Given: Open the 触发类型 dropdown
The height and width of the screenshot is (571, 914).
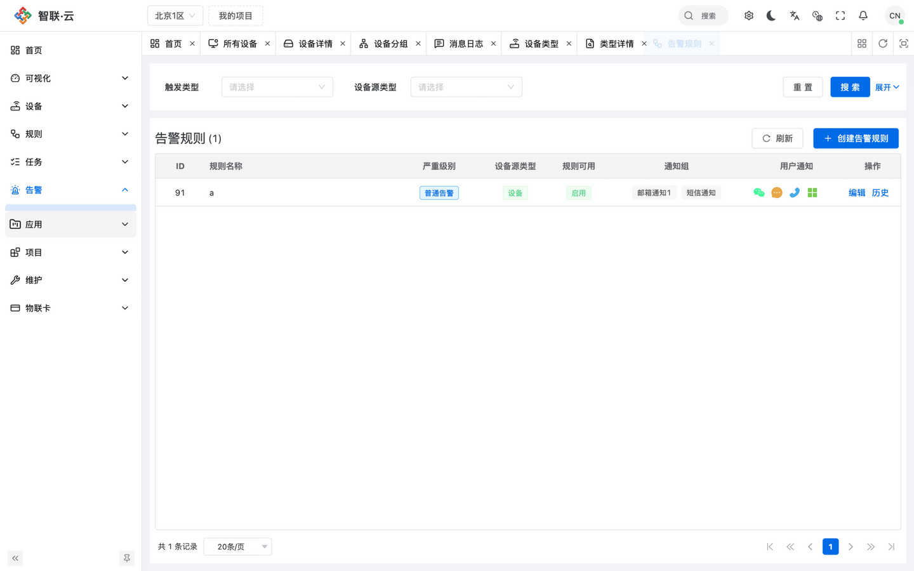Looking at the screenshot, I should point(277,87).
